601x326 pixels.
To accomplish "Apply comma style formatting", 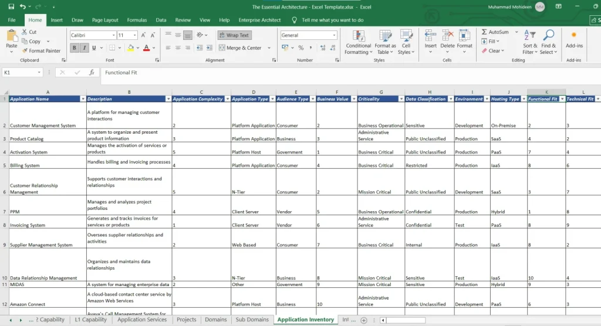I will [x=310, y=48].
